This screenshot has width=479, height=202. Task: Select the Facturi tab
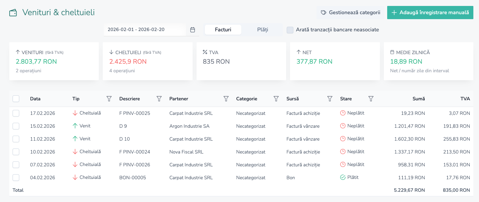pyautogui.click(x=223, y=30)
